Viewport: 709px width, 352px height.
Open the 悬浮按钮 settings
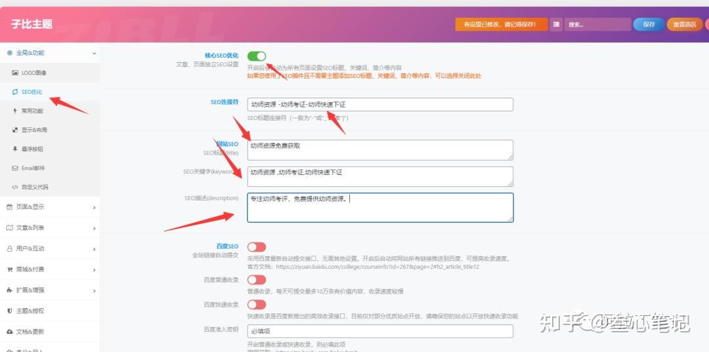(x=50, y=149)
